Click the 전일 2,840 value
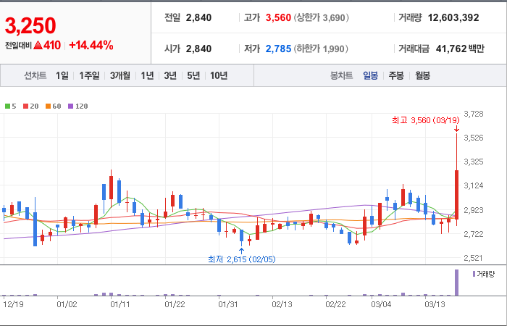507x326 pixels. point(198,17)
